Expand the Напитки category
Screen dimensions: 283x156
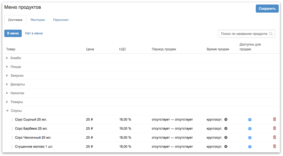[x=7, y=93]
